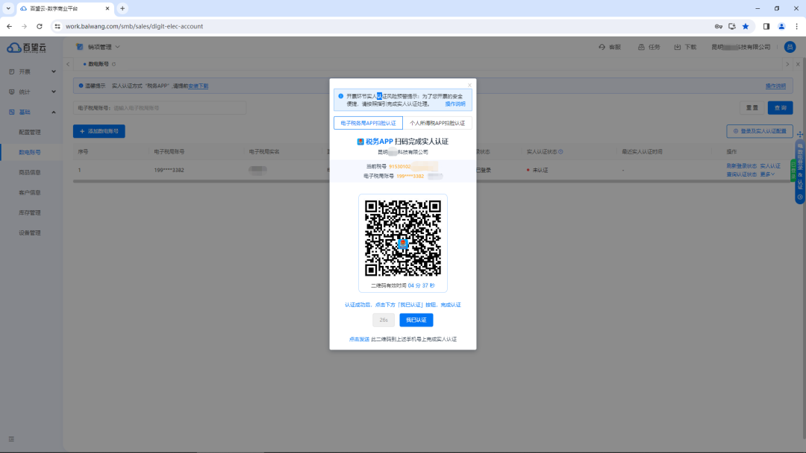The width and height of the screenshot is (806, 453).
Task: Open 配置管理 in sidebar
Action: [x=30, y=132]
